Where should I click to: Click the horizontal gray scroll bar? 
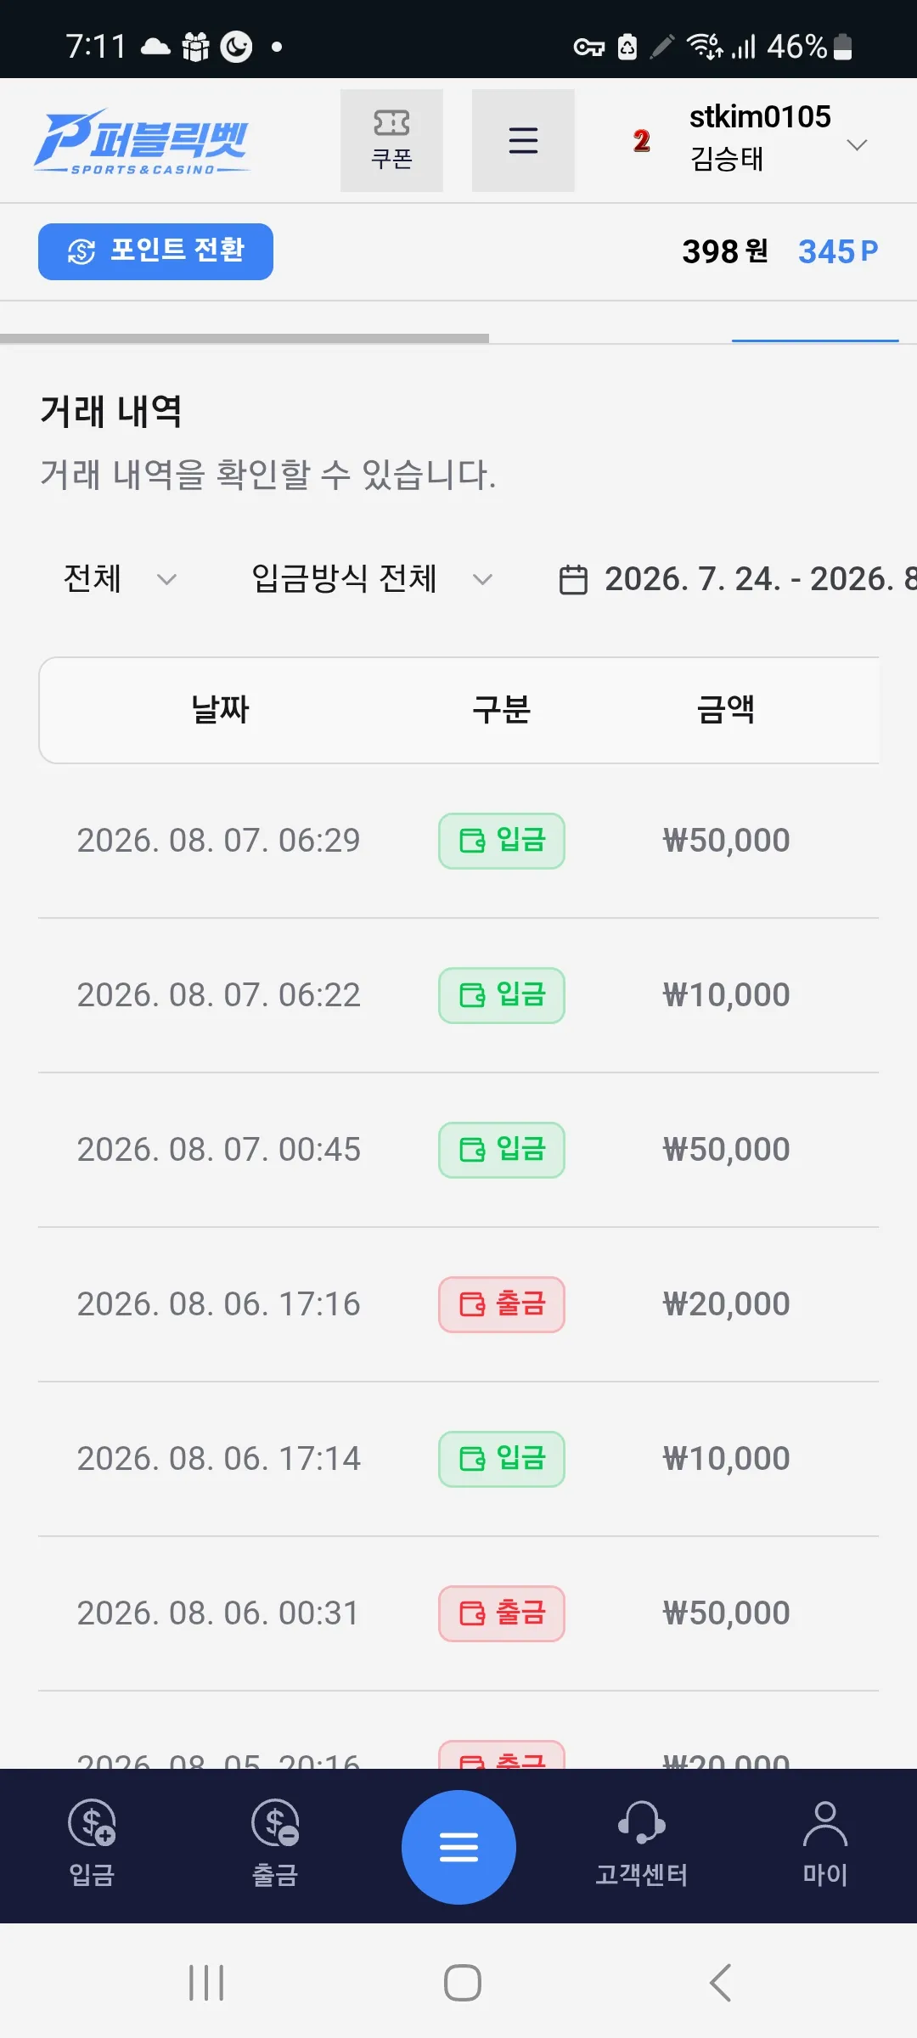click(245, 338)
